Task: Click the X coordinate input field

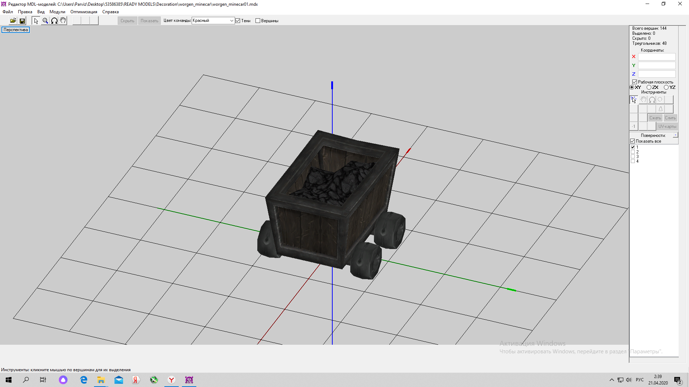Action: [x=656, y=57]
